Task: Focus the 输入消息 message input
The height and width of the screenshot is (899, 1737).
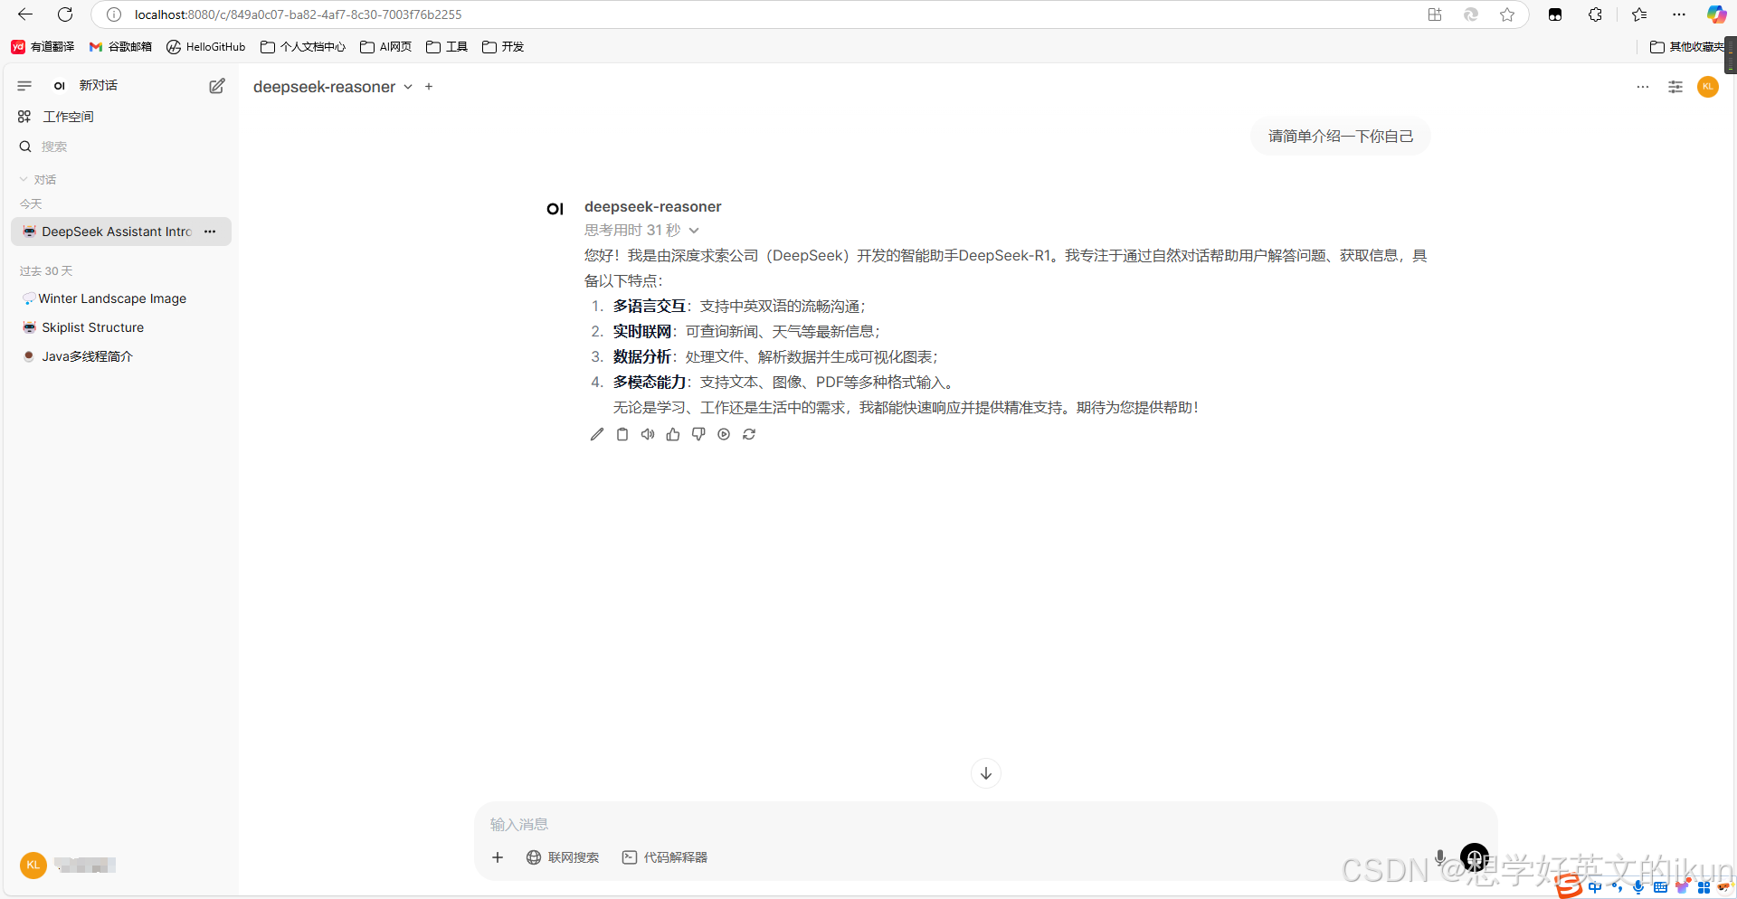Action: pos(986,824)
